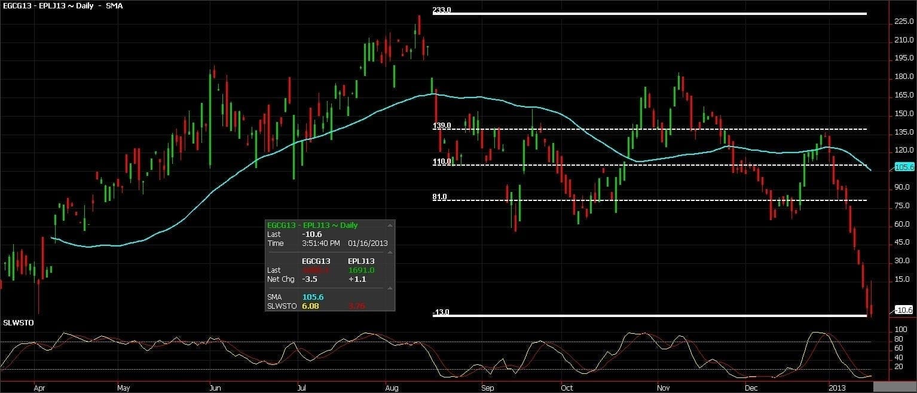
Task: Select the 139.0 dashed level label
Action: (442, 126)
